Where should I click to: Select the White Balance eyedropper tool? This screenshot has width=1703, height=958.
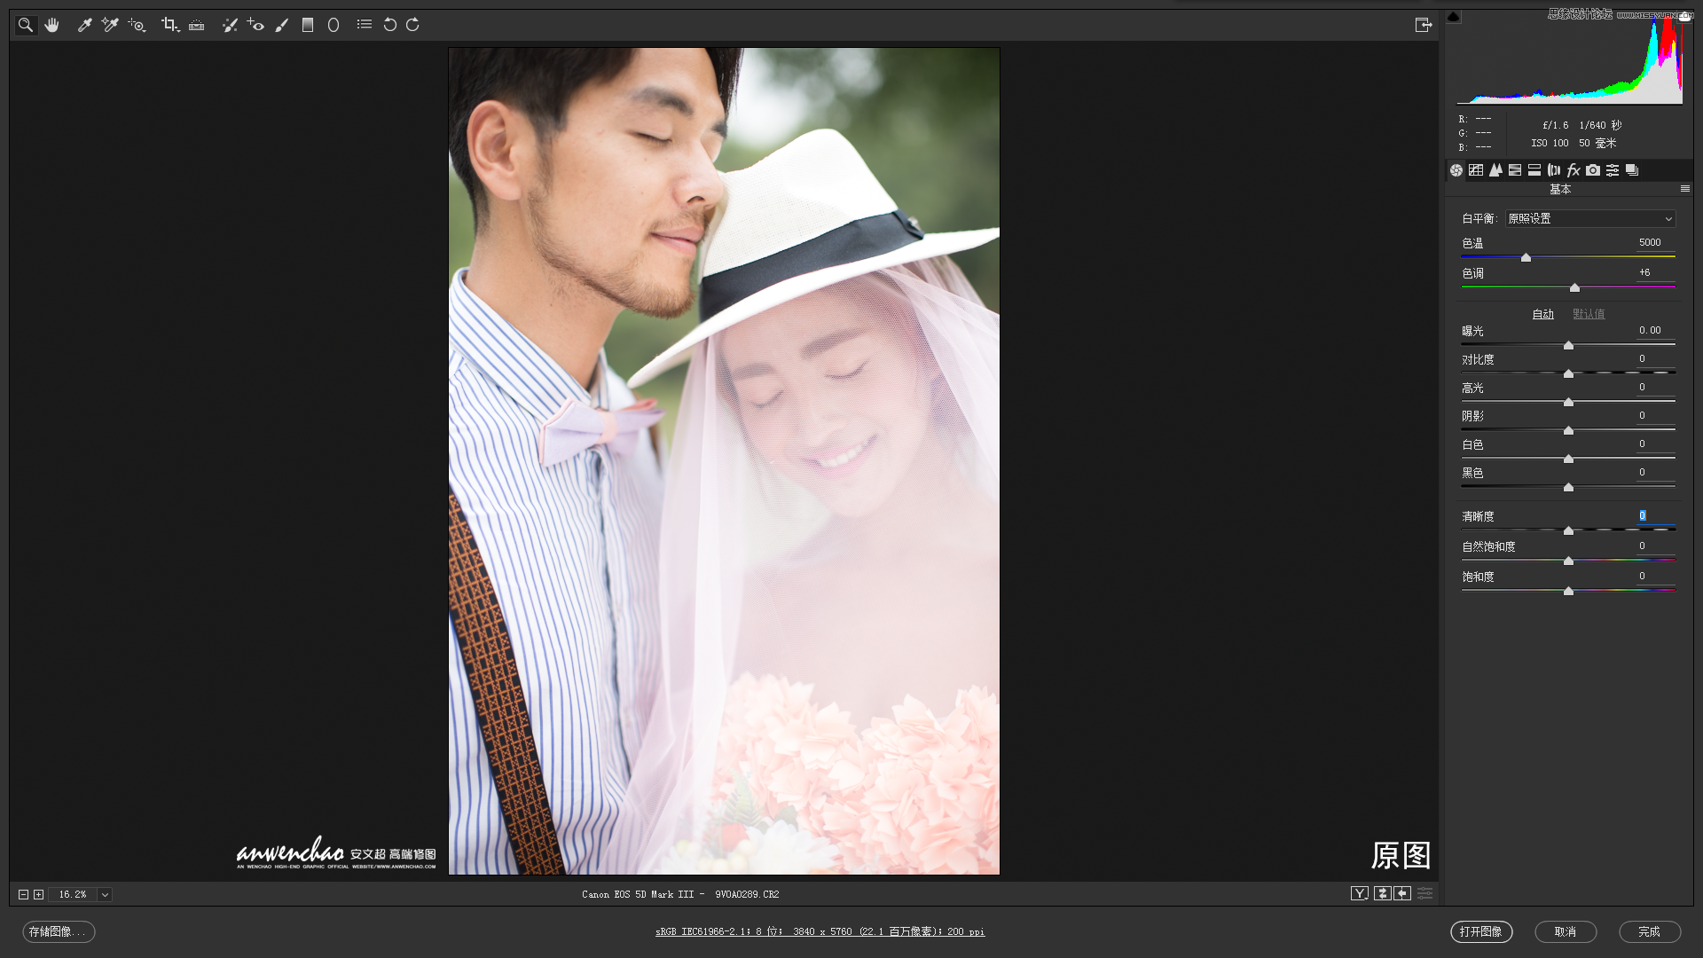coord(85,25)
